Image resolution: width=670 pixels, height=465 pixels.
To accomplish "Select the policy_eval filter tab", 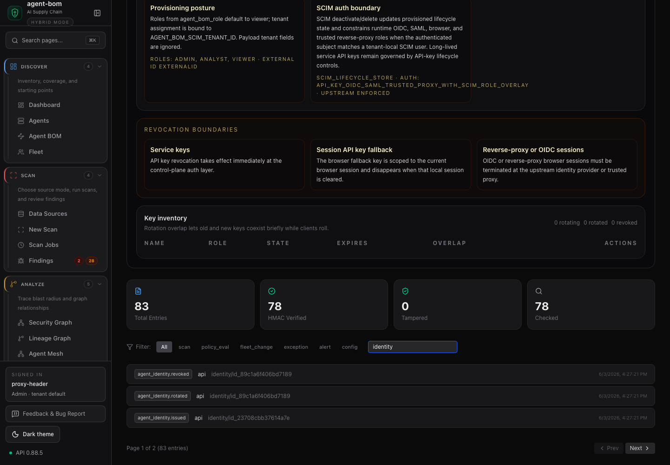I will coord(215,347).
